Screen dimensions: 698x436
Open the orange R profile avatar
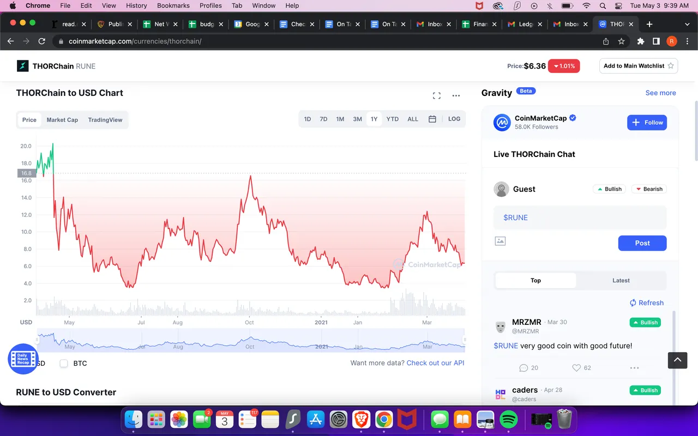coord(672,41)
